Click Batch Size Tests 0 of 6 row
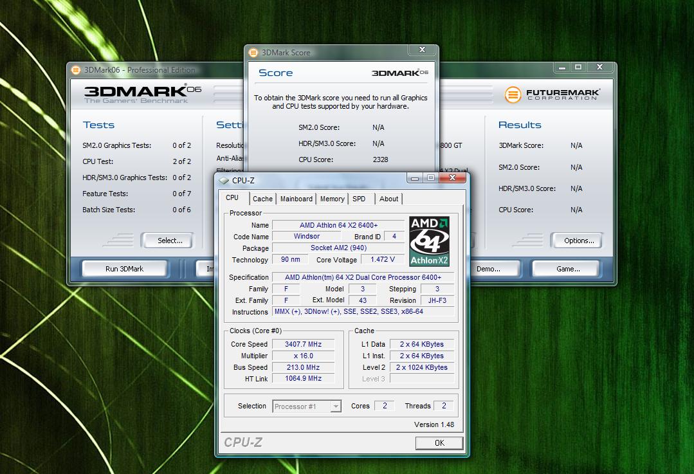Viewport: 694px width, 474px height. [136, 210]
